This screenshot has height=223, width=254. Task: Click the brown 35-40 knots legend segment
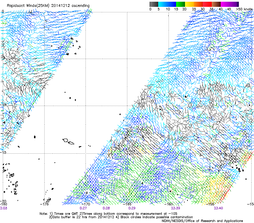coord(216,4)
